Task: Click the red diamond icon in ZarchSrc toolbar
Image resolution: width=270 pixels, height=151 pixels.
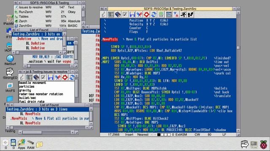Action: point(146,15)
